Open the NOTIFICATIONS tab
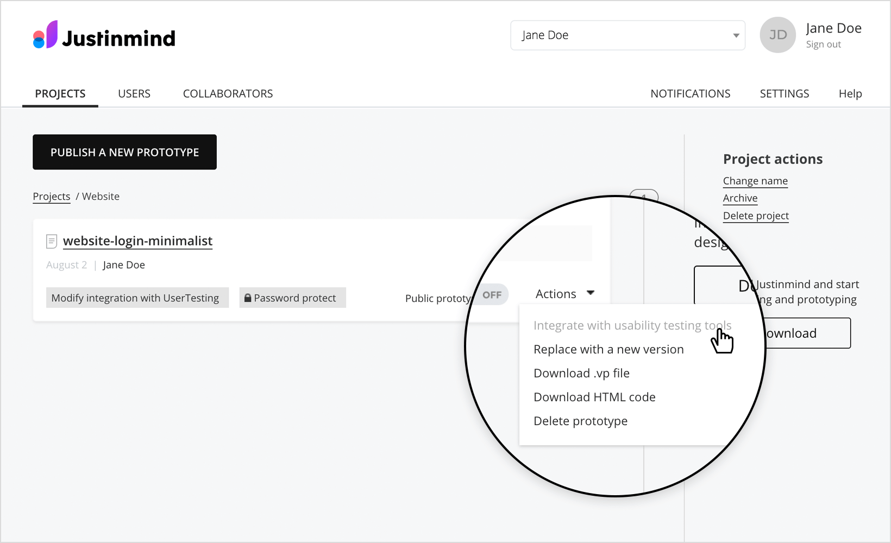The image size is (891, 543). pos(691,93)
